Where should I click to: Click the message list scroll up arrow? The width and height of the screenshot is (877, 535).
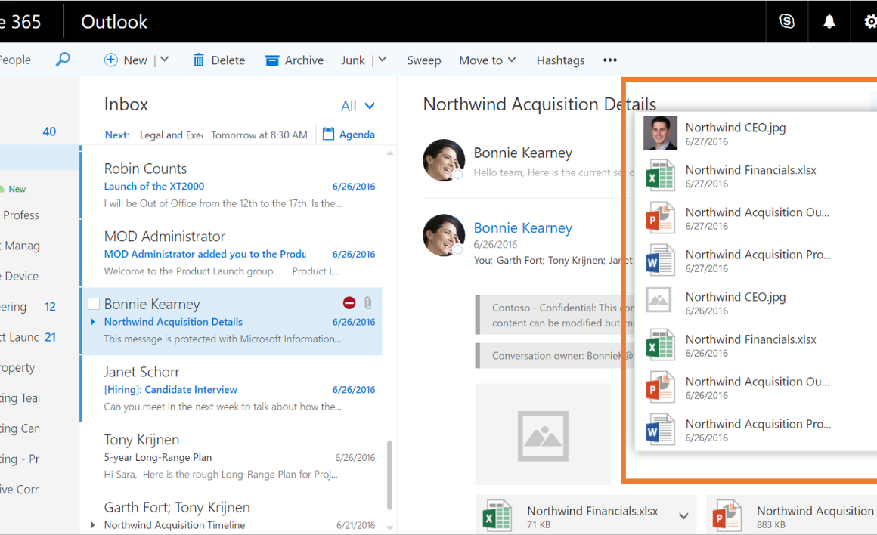390,153
